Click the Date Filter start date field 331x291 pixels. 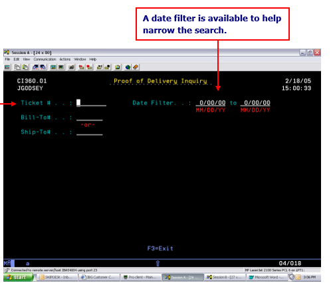(211, 103)
